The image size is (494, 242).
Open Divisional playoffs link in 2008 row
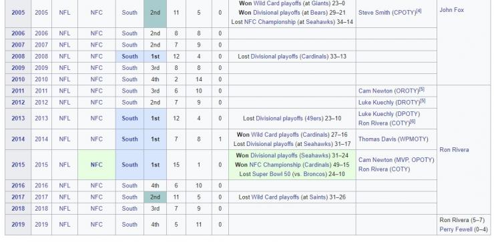click(274, 56)
